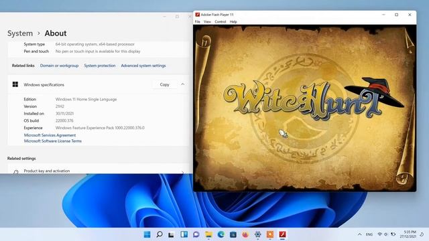
Task: Open Microsoft Software License Terms
Action: tap(52, 141)
